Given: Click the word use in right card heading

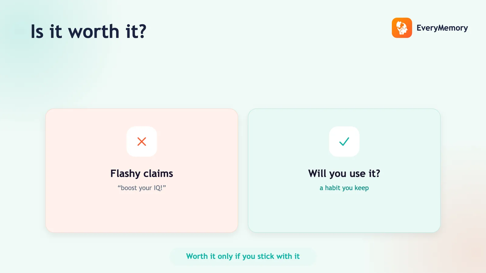Looking at the screenshot, I should pyautogui.click(x=358, y=174).
